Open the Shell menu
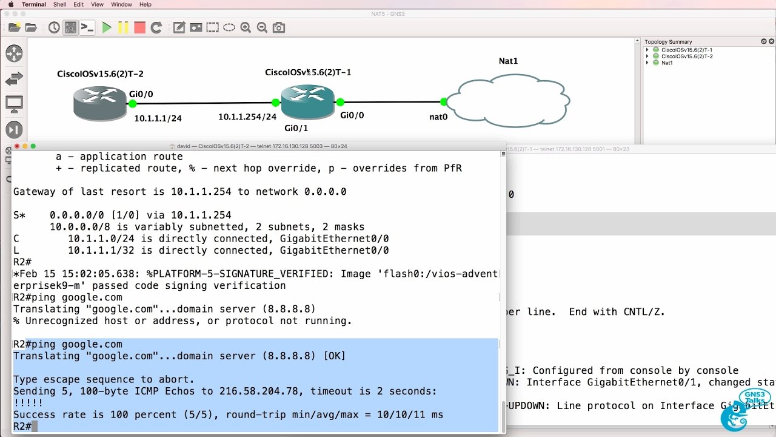The image size is (776, 437). pos(59,4)
